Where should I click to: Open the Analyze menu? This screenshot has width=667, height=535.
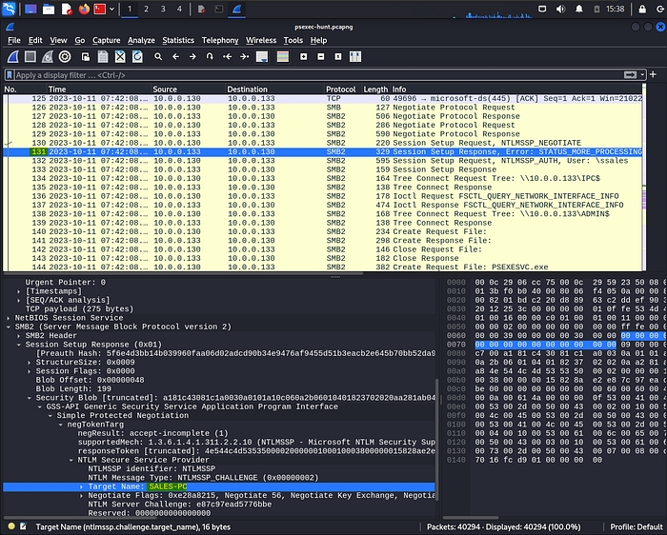pyautogui.click(x=141, y=41)
